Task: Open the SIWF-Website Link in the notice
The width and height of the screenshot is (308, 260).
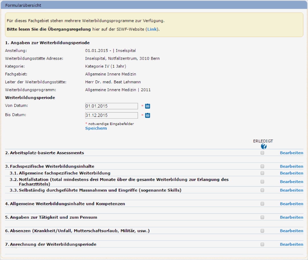Action: click(x=152, y=29)
